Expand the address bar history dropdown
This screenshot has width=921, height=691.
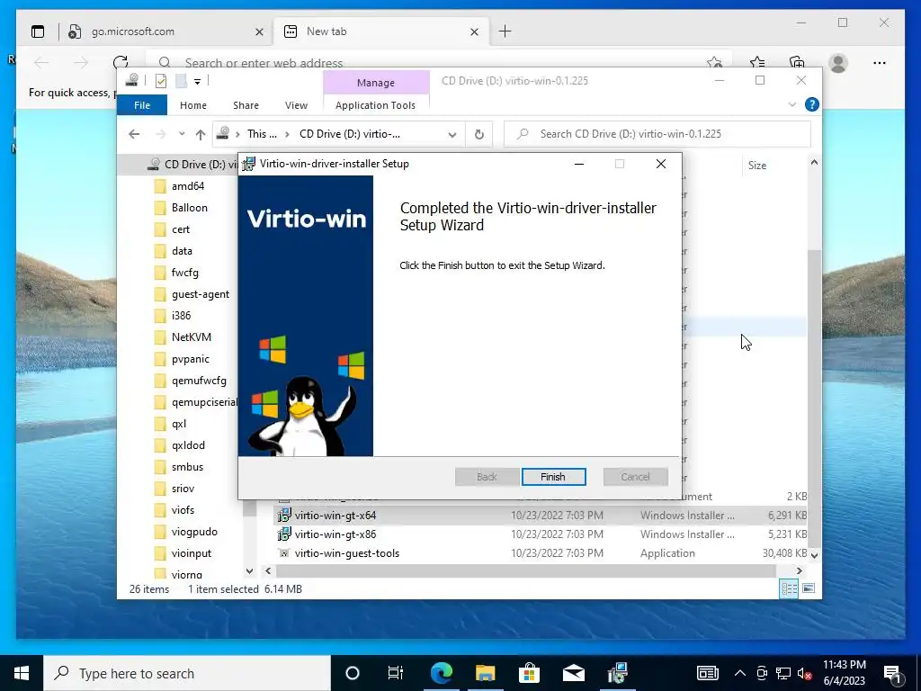[452, 135]
